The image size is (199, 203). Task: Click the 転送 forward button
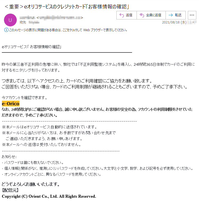coord(176,15)
